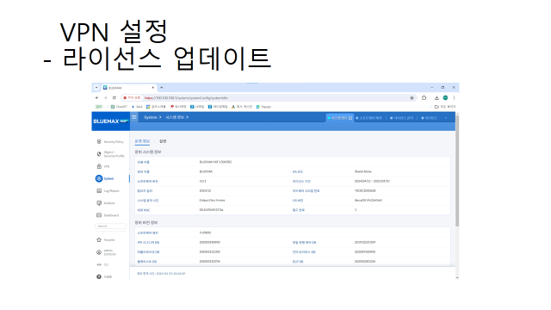
Task: Open the all bookmarks folder
Action: [x=445, y=107]
